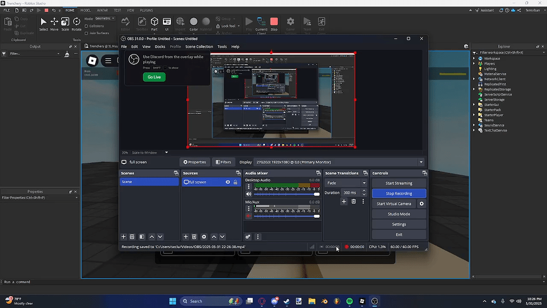Image resolution: width=547 pixels, height=308 pixels.
Task: Hide the full screen source via eye icon
Action: pos(228,182)
